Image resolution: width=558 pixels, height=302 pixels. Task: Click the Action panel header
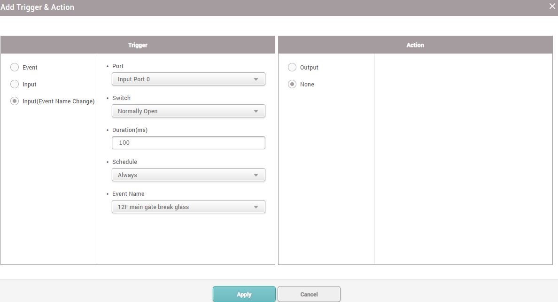click(415, 45)
